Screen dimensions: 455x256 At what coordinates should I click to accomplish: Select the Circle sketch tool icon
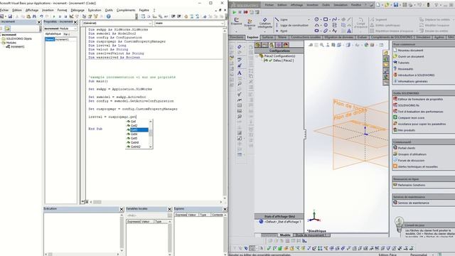click(316, 19)
